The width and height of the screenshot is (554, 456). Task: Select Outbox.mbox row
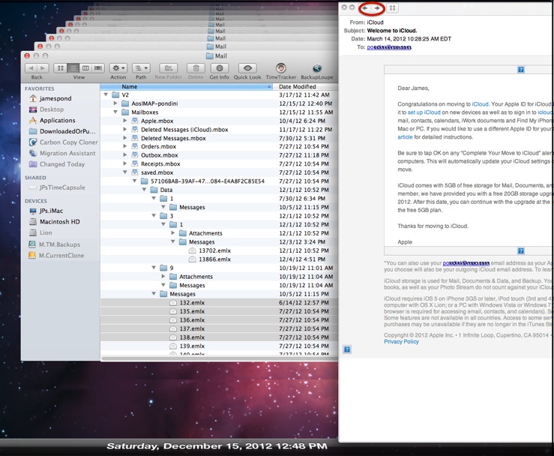pyautogui.click(x=219, y=155)
